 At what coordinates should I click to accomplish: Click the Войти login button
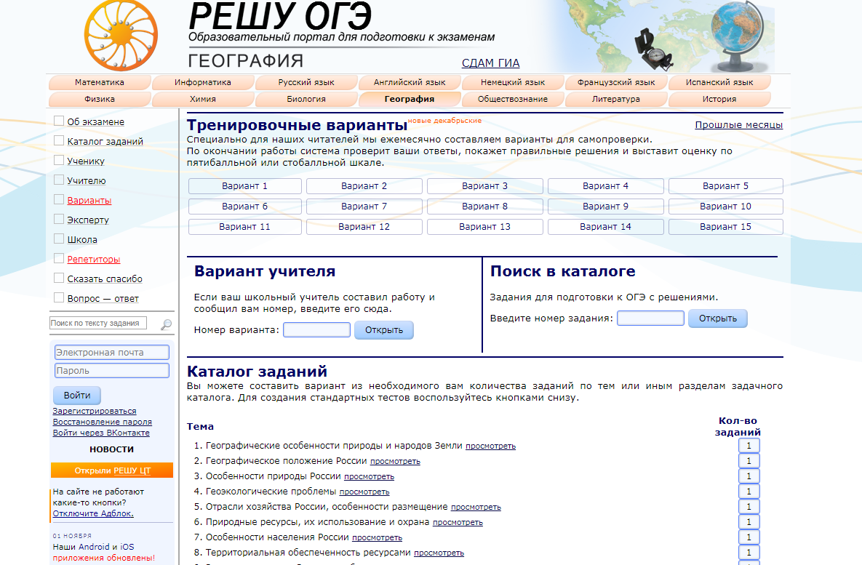[x=77, y=395]
